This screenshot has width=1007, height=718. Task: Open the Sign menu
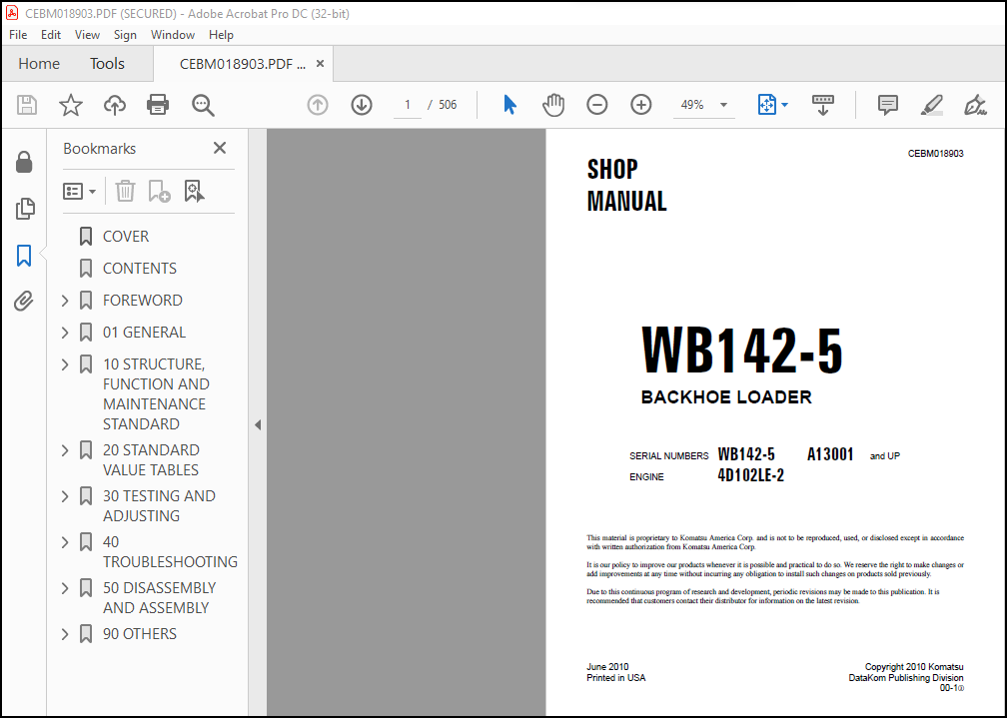(x=125, y=35)
